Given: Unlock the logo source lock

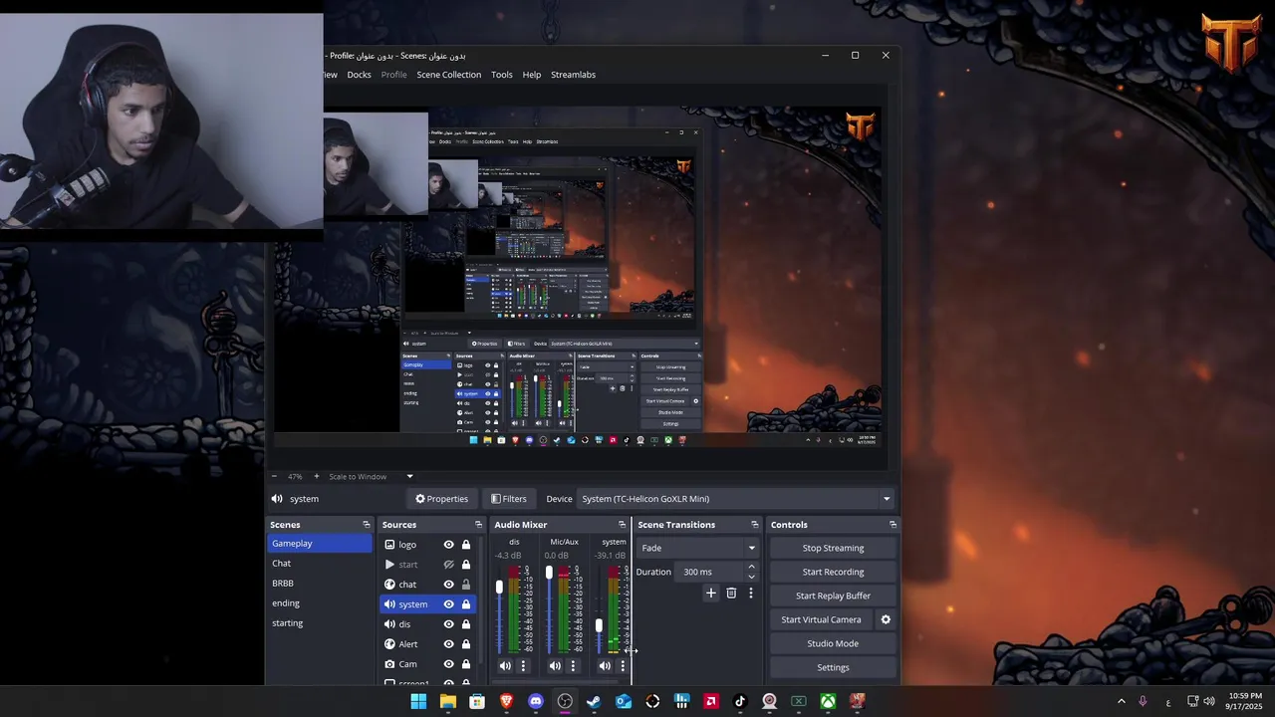Looking at the screenshot, I should pos(465,545).
